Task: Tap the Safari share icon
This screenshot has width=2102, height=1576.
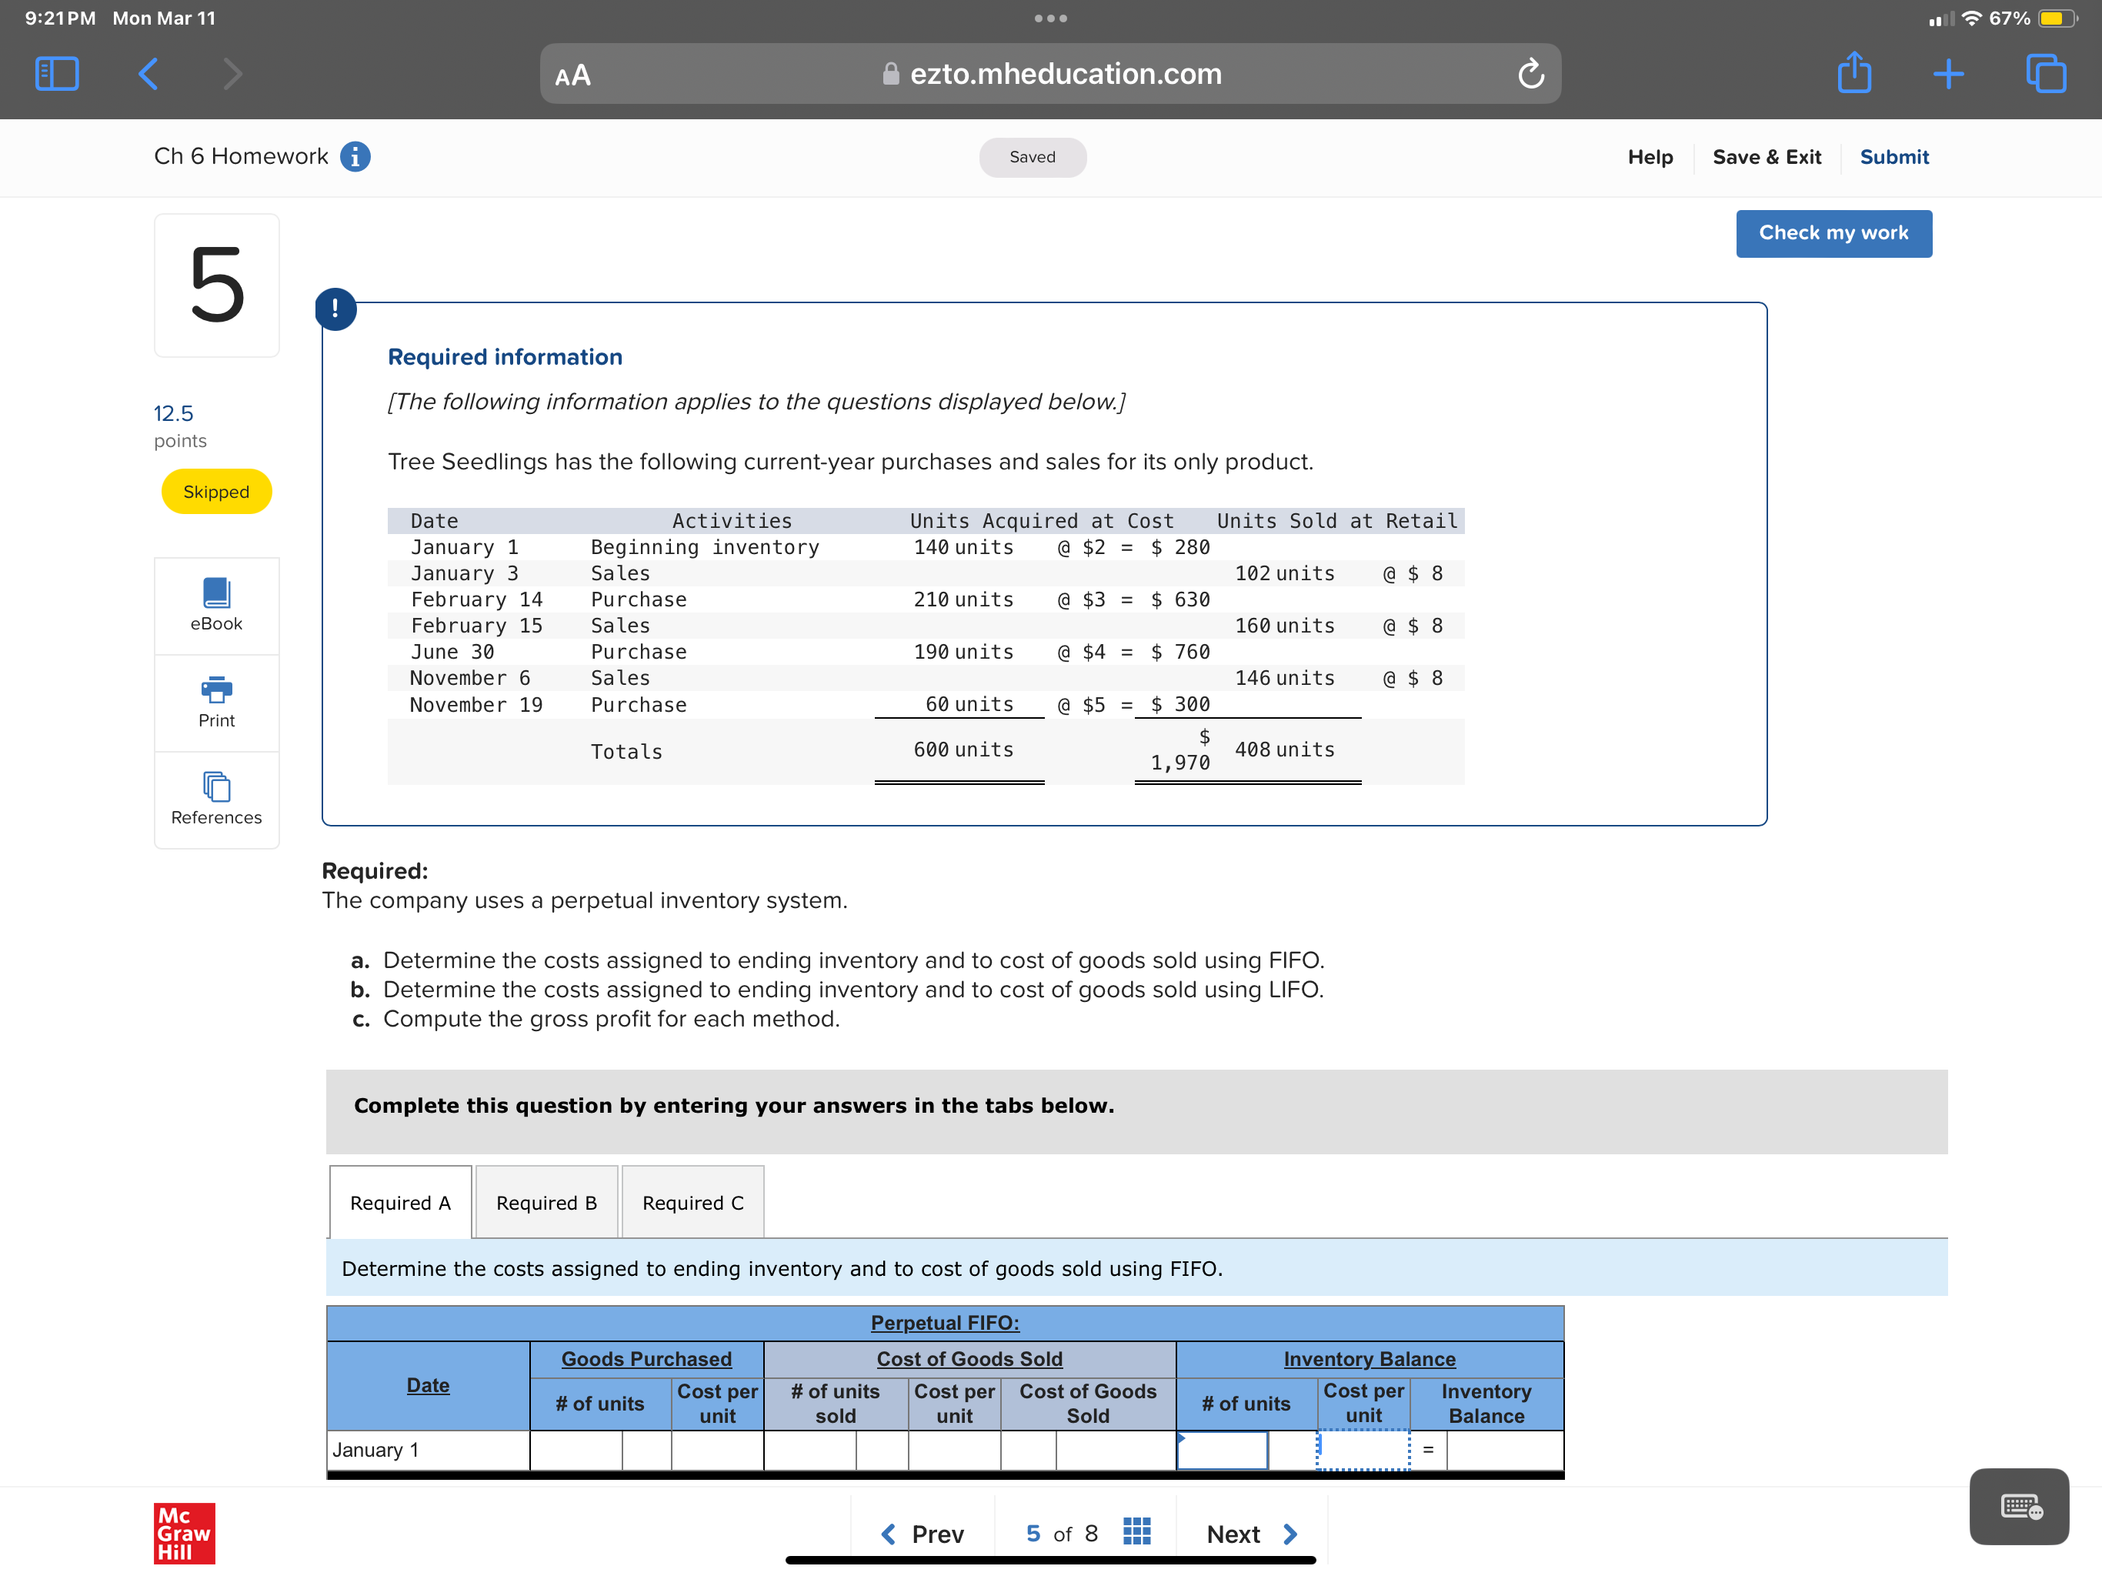Action: (x=1854, y=73)
